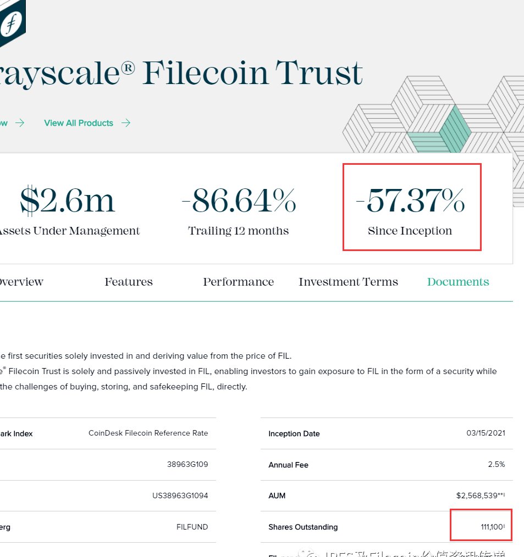Click the -57.37% since inception value

(x=411, y=200)
